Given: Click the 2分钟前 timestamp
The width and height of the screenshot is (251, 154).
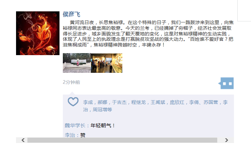Looking at the screenshot, I should (72, 82).
